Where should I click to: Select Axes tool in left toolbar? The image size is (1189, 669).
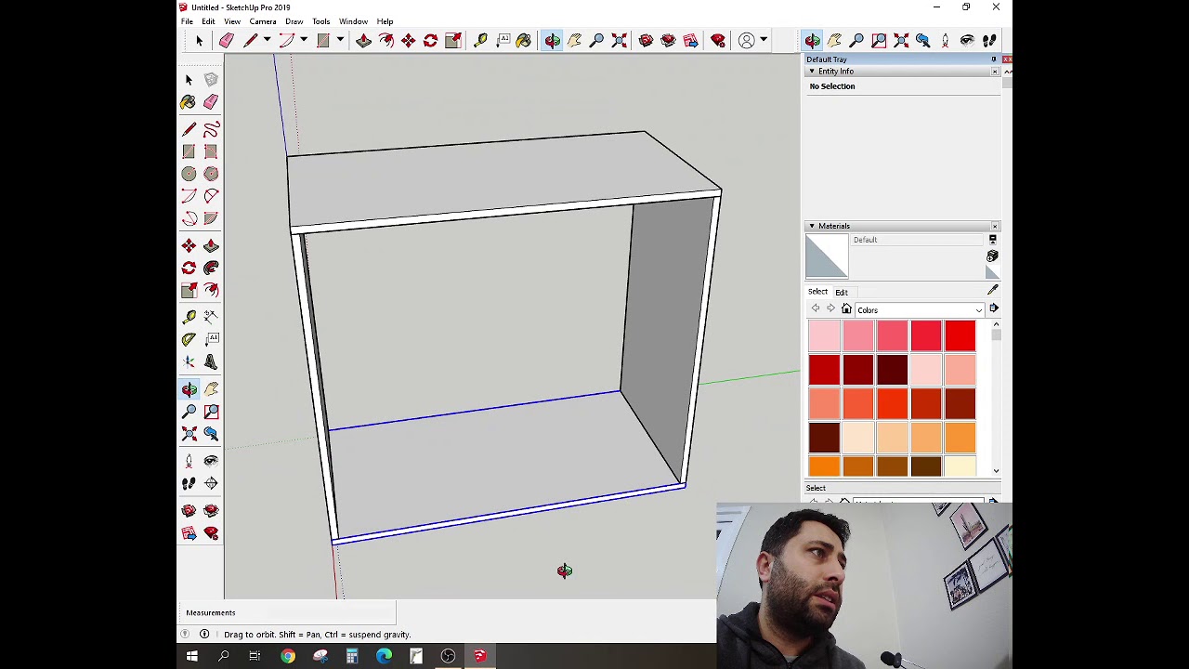(189, 361)
